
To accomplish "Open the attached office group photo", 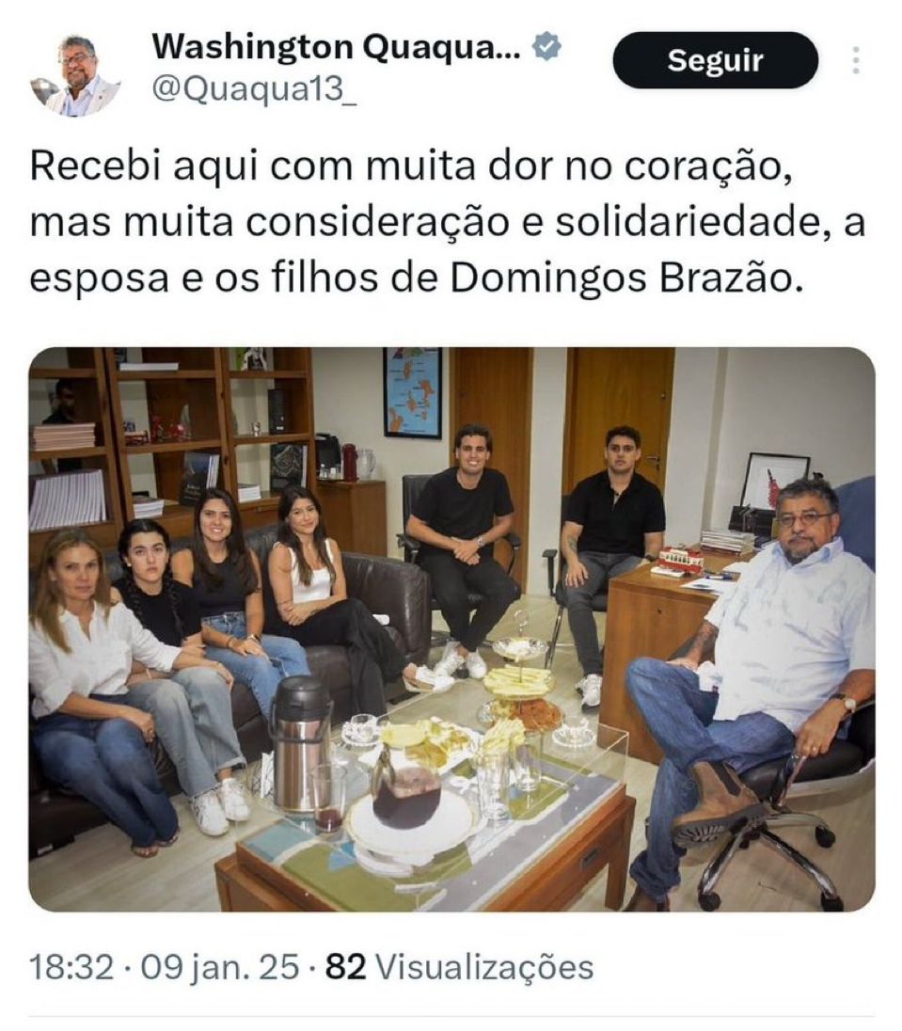I will tap(451, 629).
